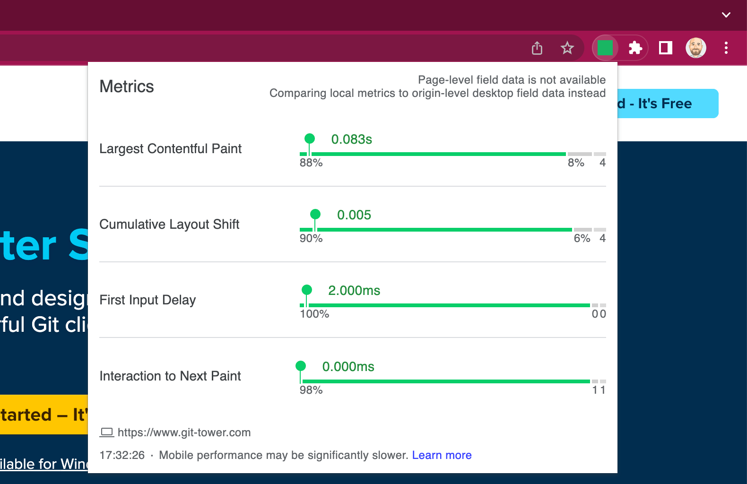Click the green Web Vitals extension icon
This screenshot has width=747, height=484.
605,48
